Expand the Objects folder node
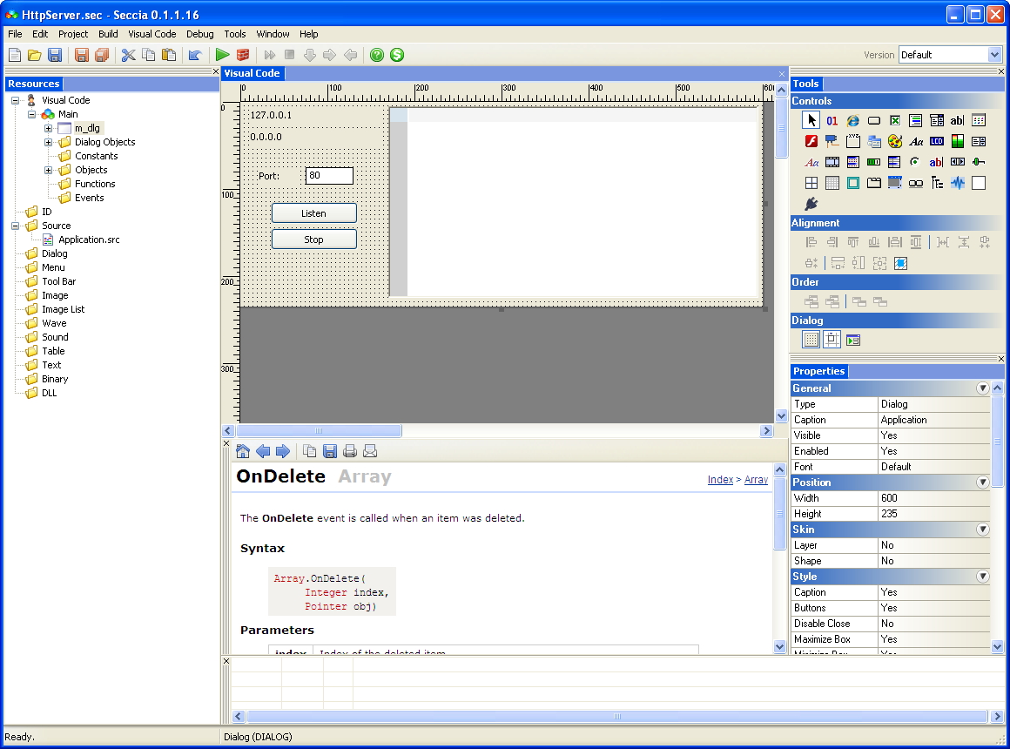This screenshot has width=1010, height=749. (48, 170)
